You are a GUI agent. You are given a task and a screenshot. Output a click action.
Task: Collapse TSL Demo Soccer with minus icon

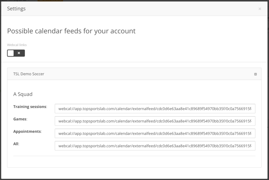pos(255,74)
